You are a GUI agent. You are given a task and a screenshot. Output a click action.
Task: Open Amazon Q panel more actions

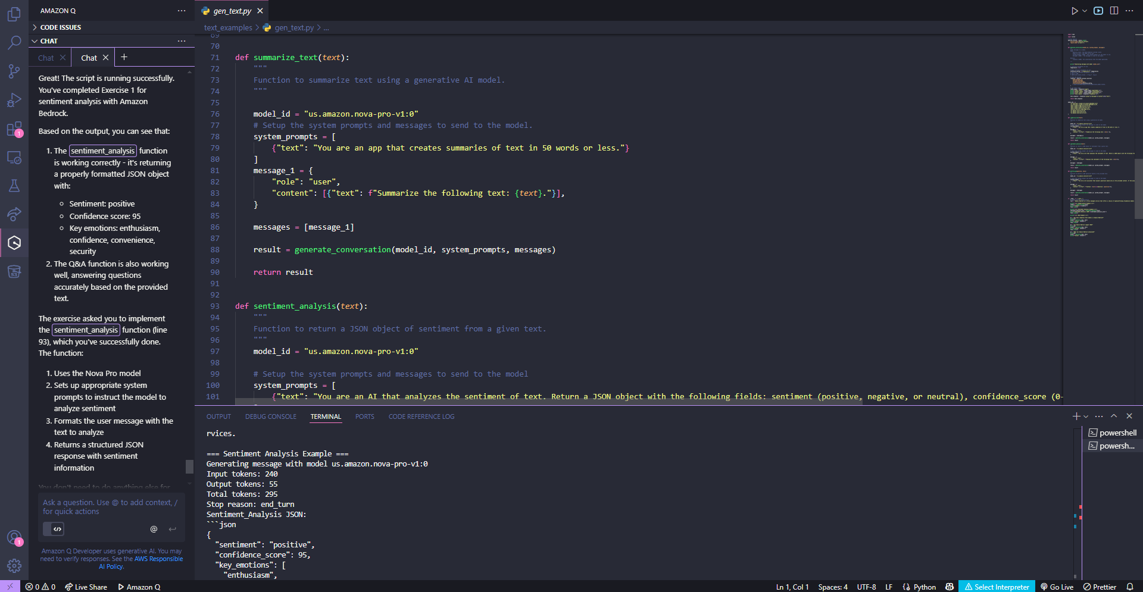point(182,11)
